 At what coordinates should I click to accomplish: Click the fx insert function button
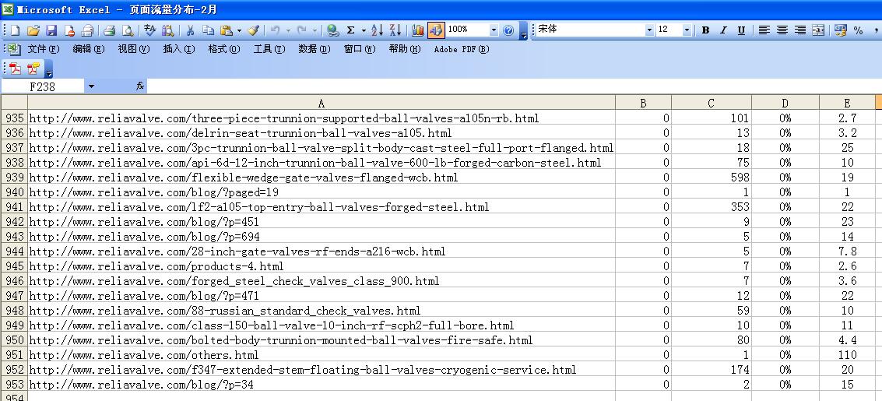(140, 86)
